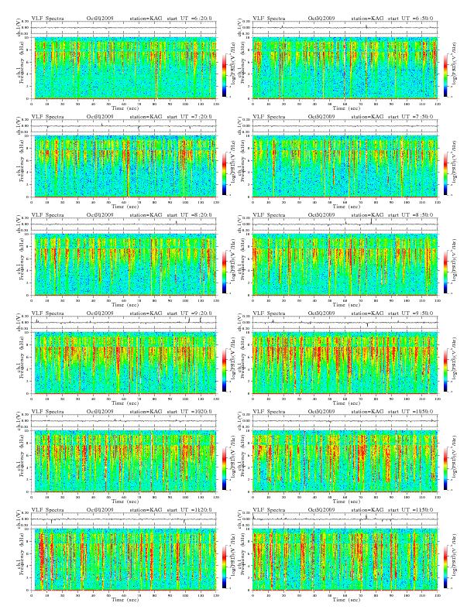Click 'station=KAG' in the 9:20:0 panel header

[146, 313]
